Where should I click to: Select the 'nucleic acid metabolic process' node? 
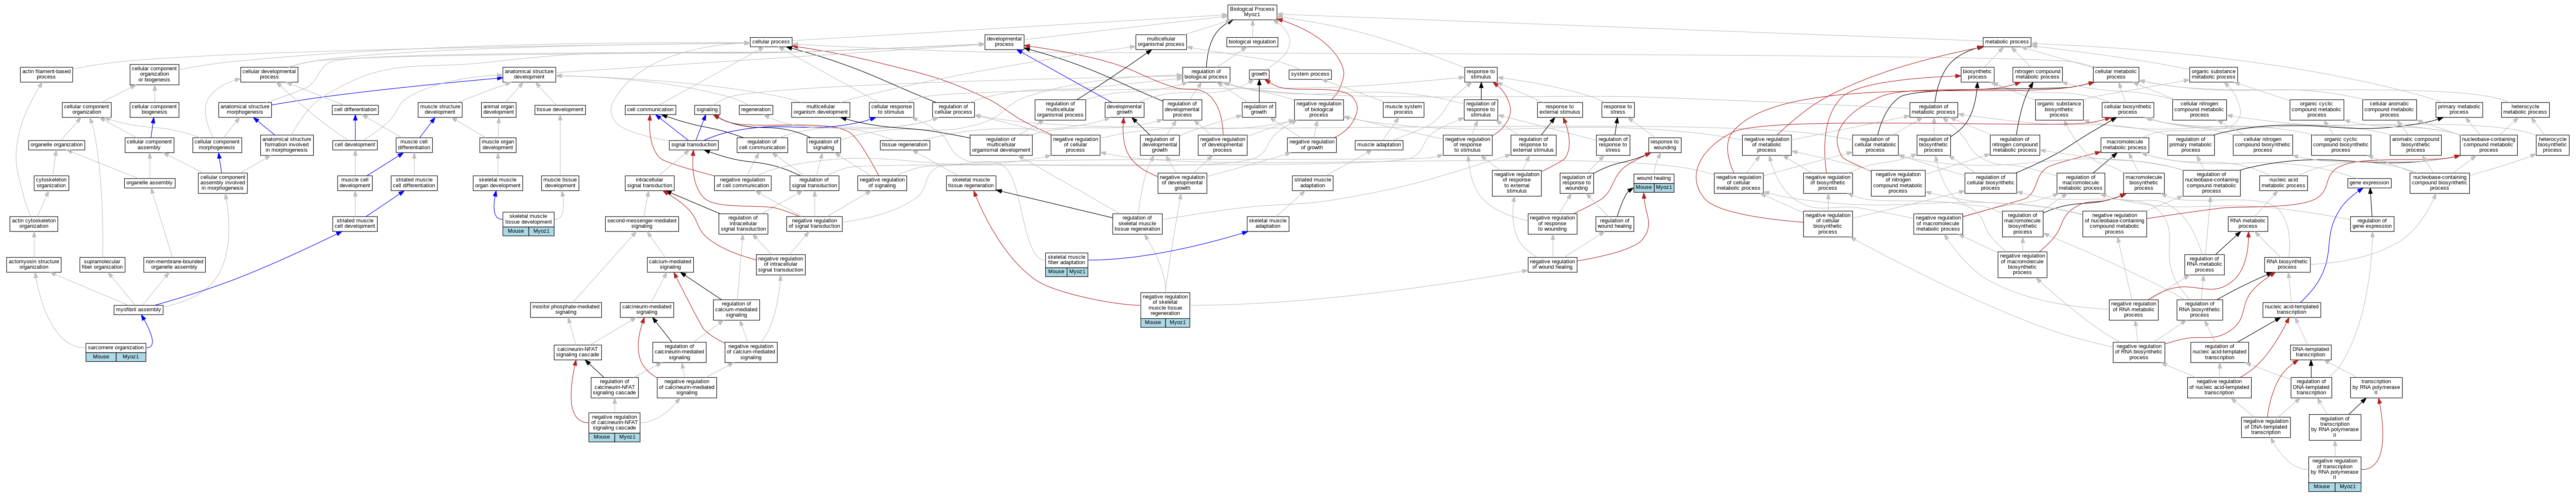2283,183
